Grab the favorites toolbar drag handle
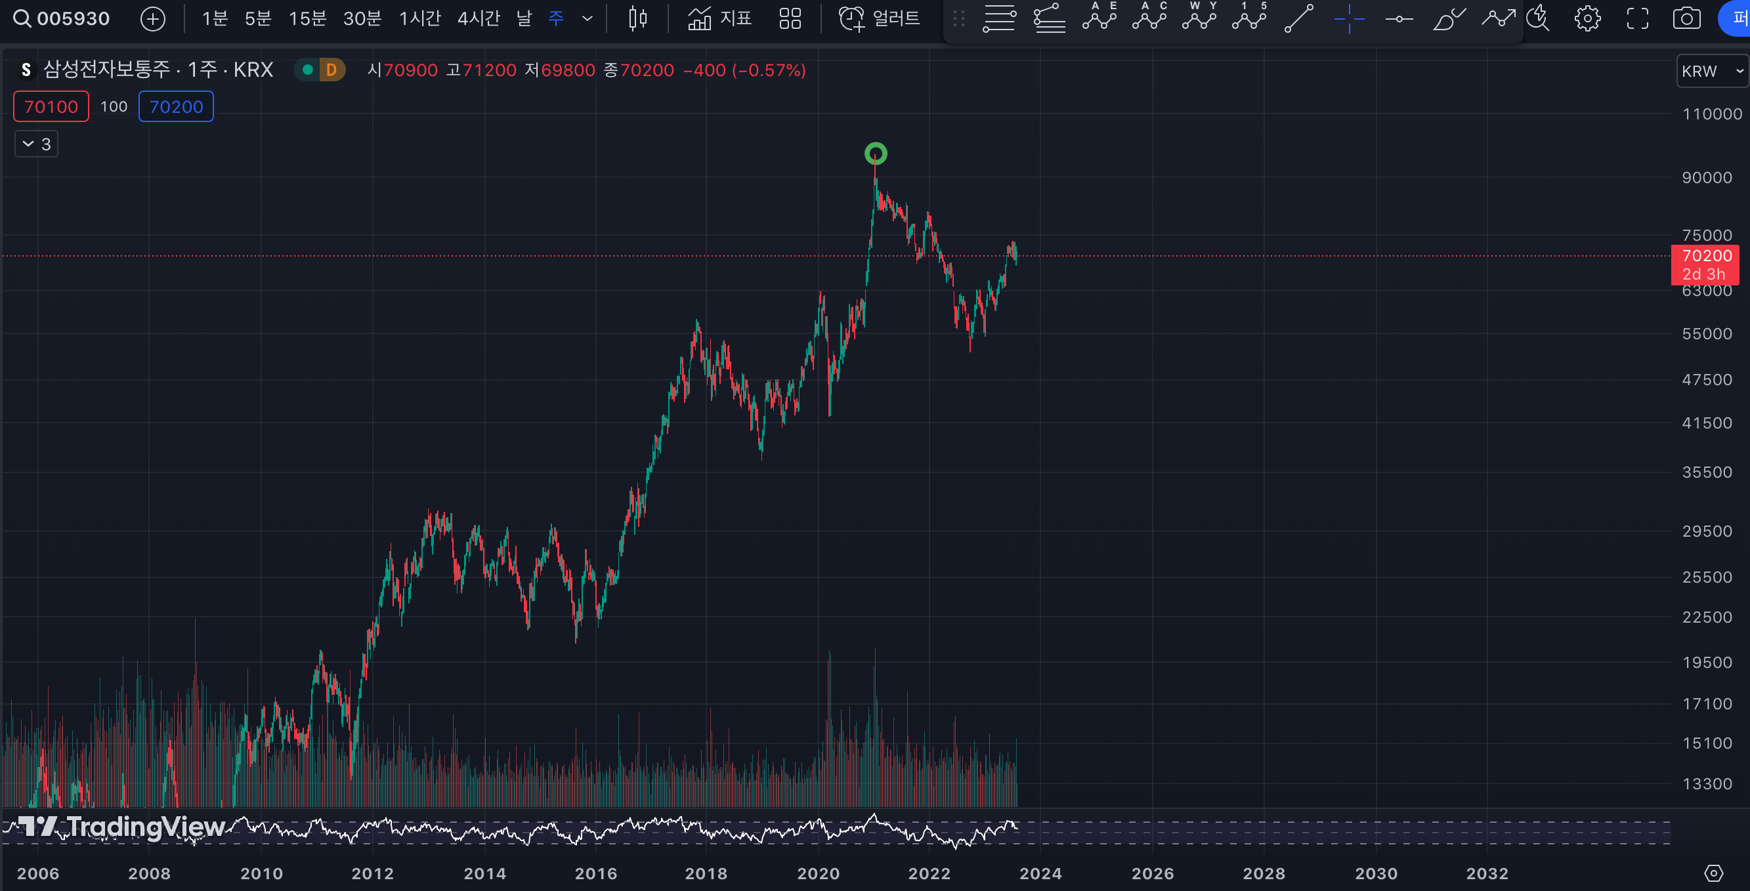Viewport: 1750px width, 891px height. click(x=959, y=18)
